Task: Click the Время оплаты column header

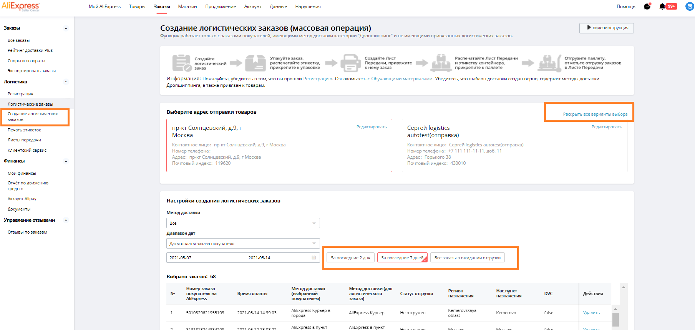Action: click(x=252, y=294)
